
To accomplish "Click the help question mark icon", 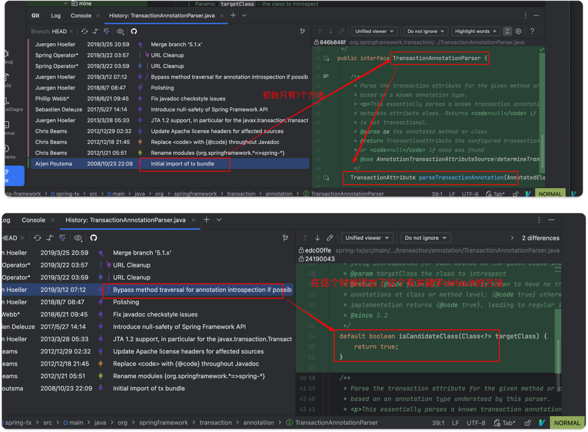I will click(532, 31).
